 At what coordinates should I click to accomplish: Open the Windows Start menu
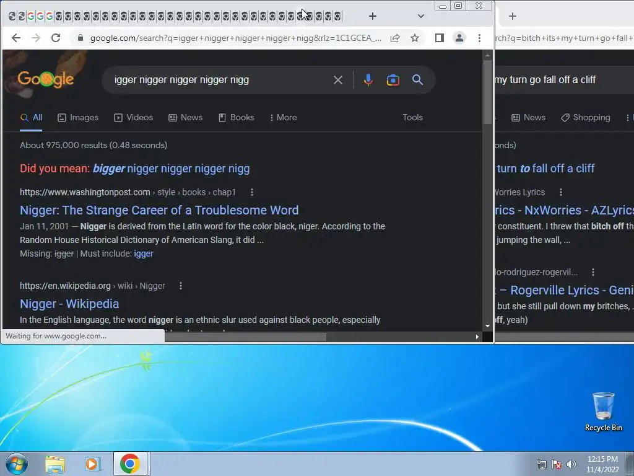(17, 464)
